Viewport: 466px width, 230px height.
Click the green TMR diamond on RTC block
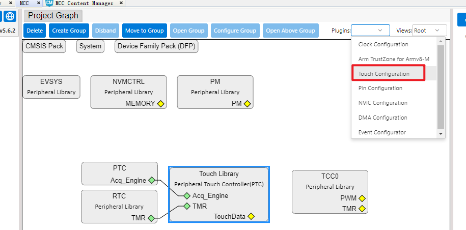tap(151, 218)
